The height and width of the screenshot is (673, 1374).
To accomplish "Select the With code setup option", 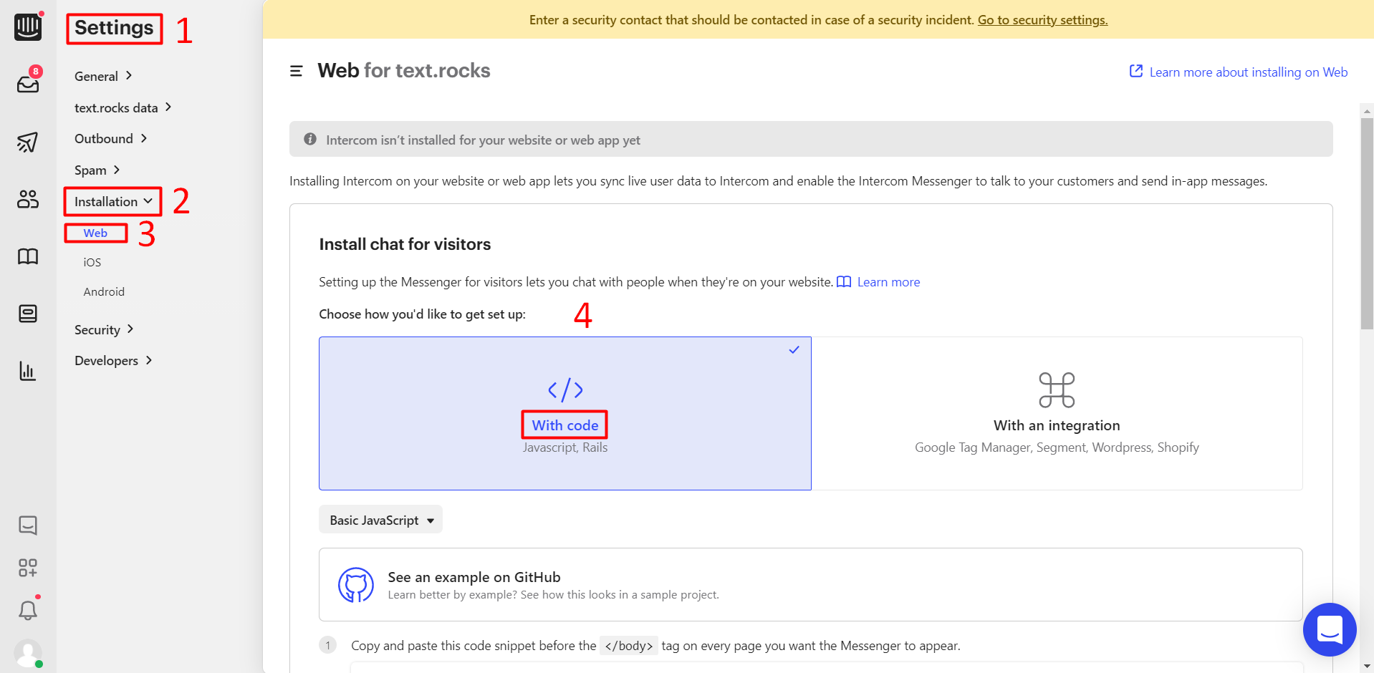I will (x=565, y=413).
